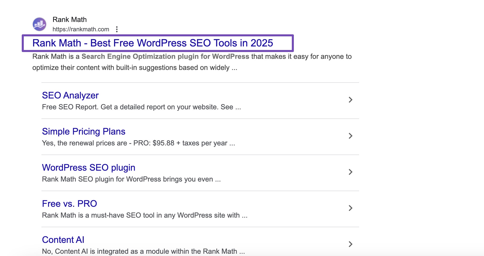Image resolution: width=484 pixels, height=256 pixels.
Task: Click the chevron arrow for SEO Analyzer
Action: coord(350,100)
